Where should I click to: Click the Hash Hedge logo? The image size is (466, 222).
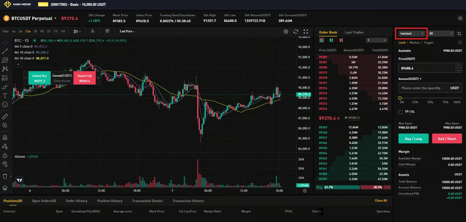coord(18,5)
